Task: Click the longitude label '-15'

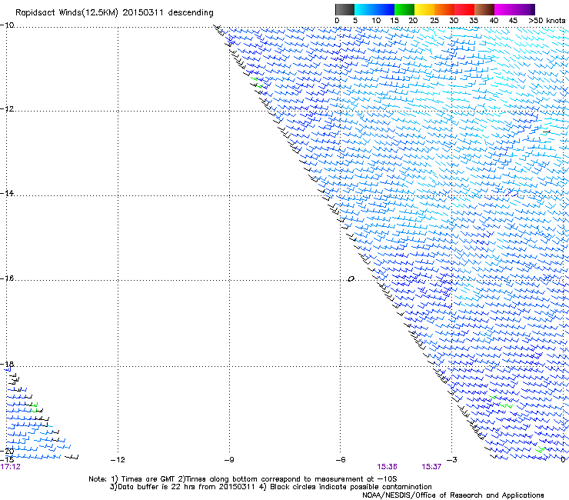Action: pos(7,459)
